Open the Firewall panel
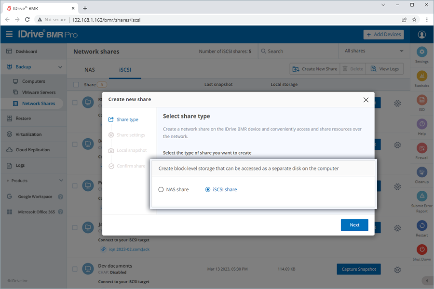Image resolution: width=434 pixels, height=289 pixels. click(x=421, y=147)
